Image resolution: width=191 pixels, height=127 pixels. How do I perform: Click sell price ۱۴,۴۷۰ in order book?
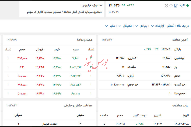[x=40, y=85]
